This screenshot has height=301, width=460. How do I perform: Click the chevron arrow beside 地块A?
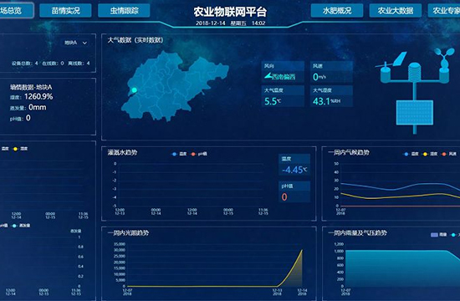84,43
